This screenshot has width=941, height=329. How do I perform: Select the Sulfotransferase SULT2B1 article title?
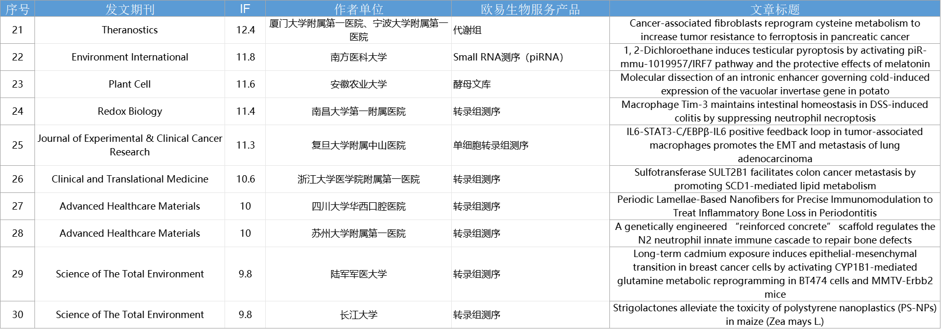click(x=775, y=179)
